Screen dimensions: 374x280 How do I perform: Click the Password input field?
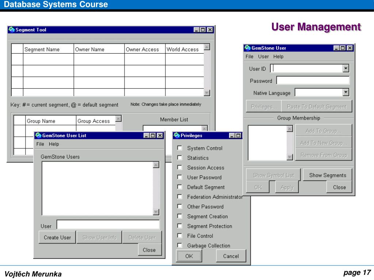click(313, 81)
